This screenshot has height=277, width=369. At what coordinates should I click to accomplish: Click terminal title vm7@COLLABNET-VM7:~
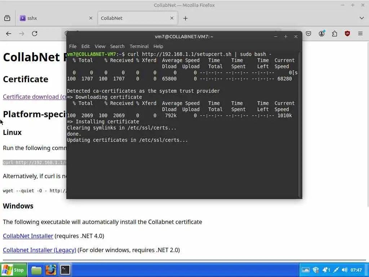(x=184, y=36)
